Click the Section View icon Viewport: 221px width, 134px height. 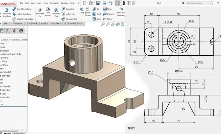tap(118, 24)
